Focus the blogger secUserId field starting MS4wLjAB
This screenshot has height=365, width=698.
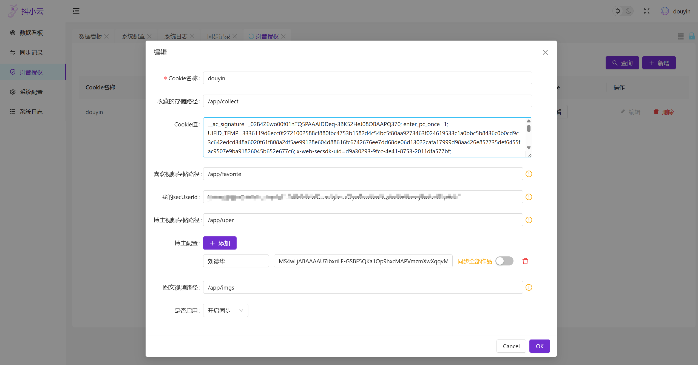(363, 261)
